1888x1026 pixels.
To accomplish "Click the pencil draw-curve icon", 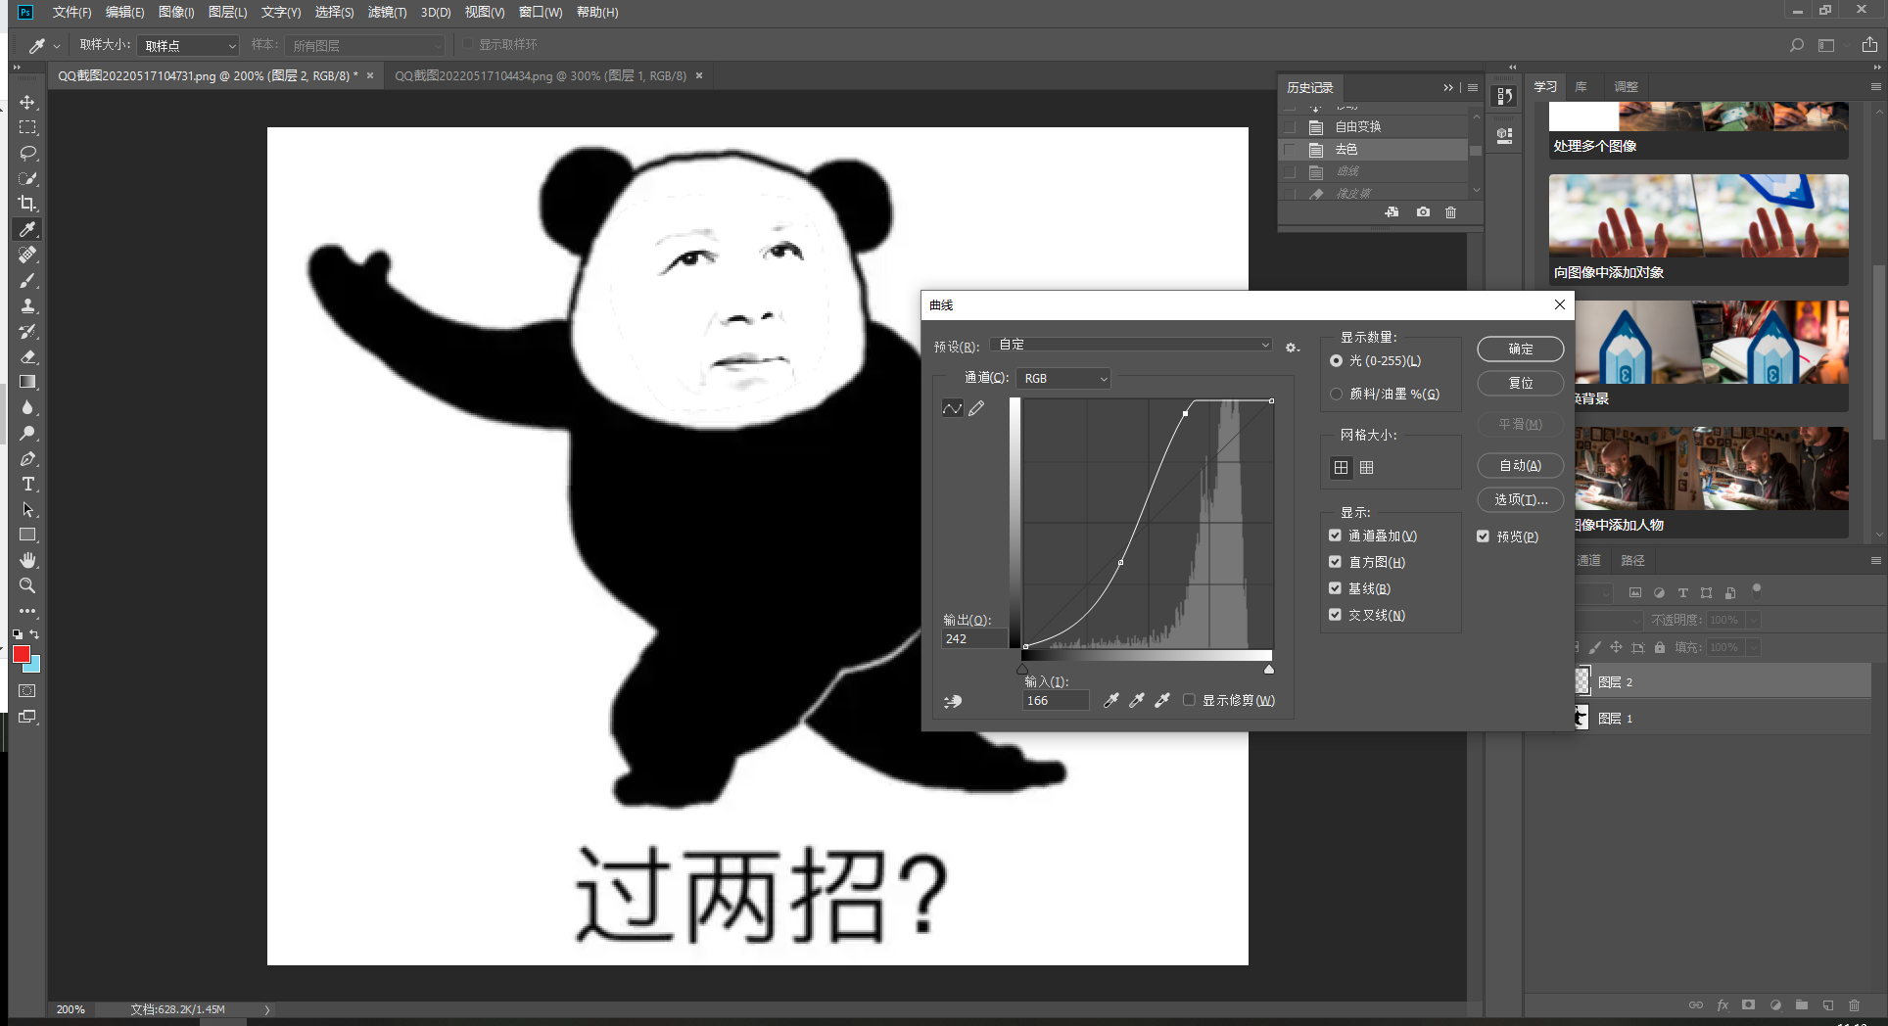I will click(976, 408).
